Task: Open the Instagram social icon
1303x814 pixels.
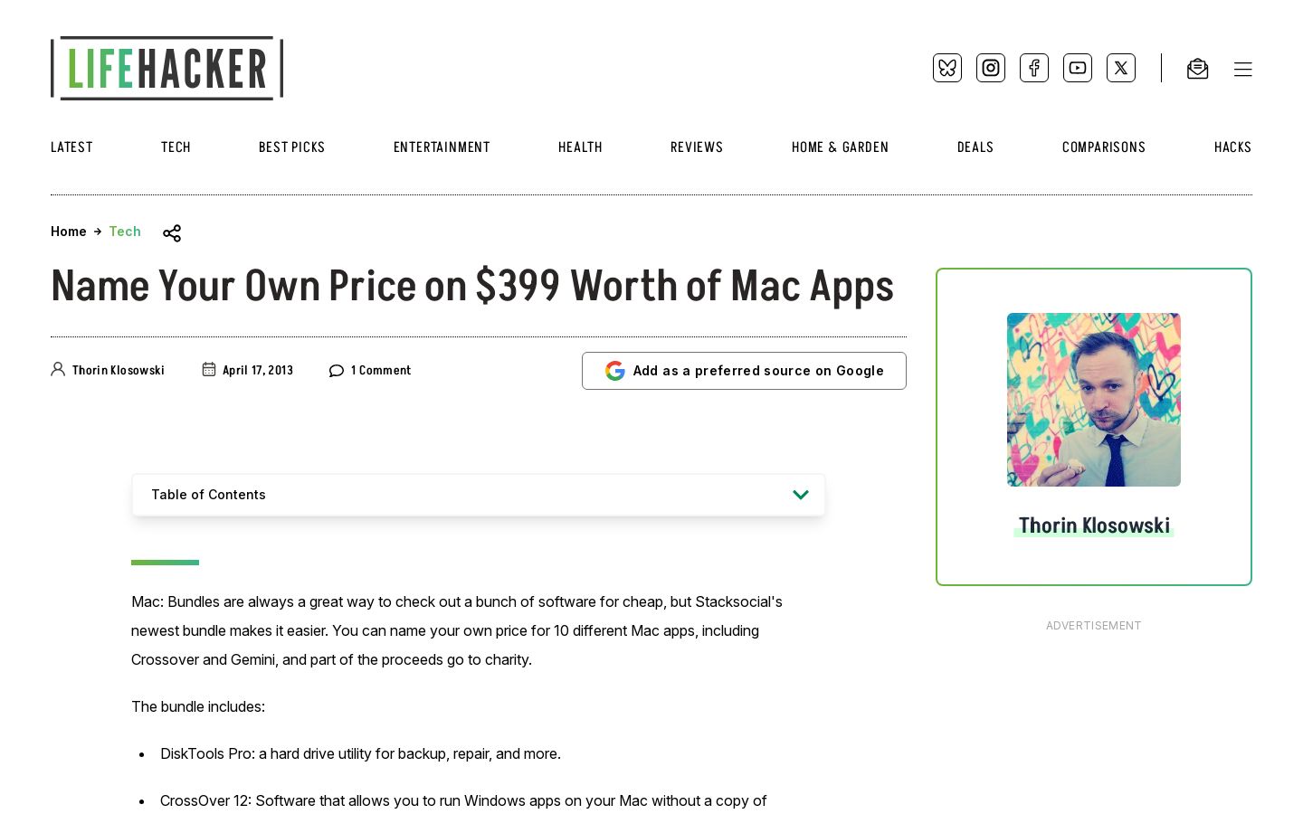Action: [x=991, y=68]
